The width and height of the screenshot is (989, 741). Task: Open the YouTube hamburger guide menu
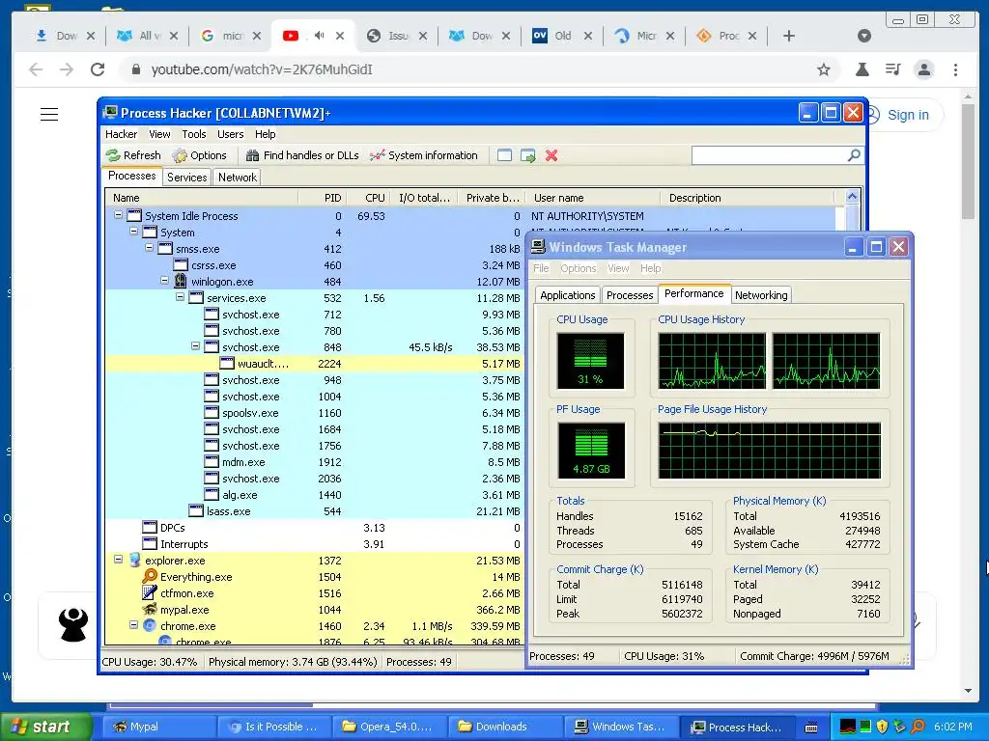coord(49,114)
